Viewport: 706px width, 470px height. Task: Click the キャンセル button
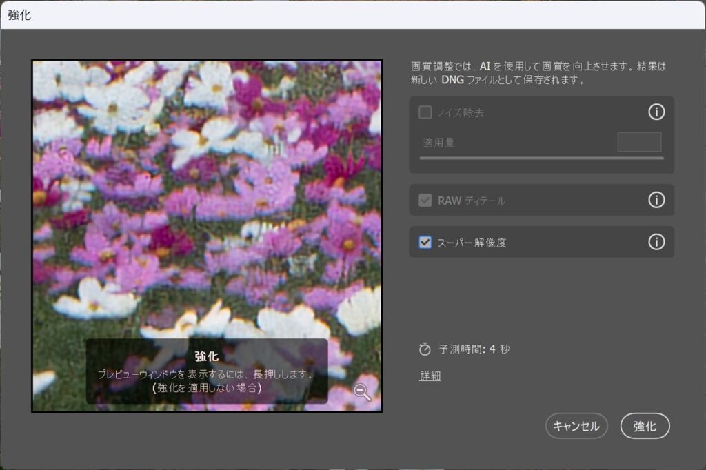(576, 426)
